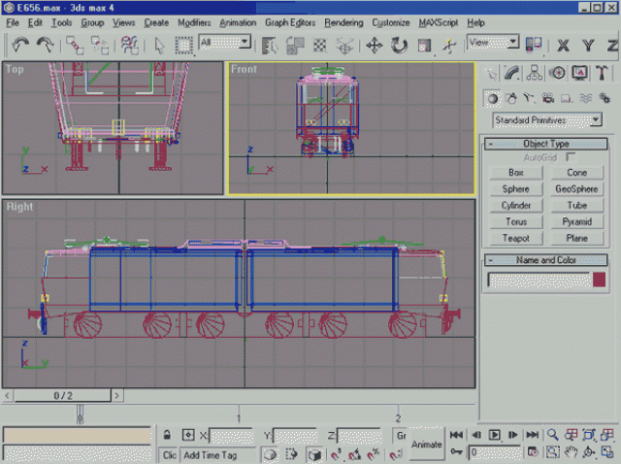Click the GeoSphere primitive button

576,189
